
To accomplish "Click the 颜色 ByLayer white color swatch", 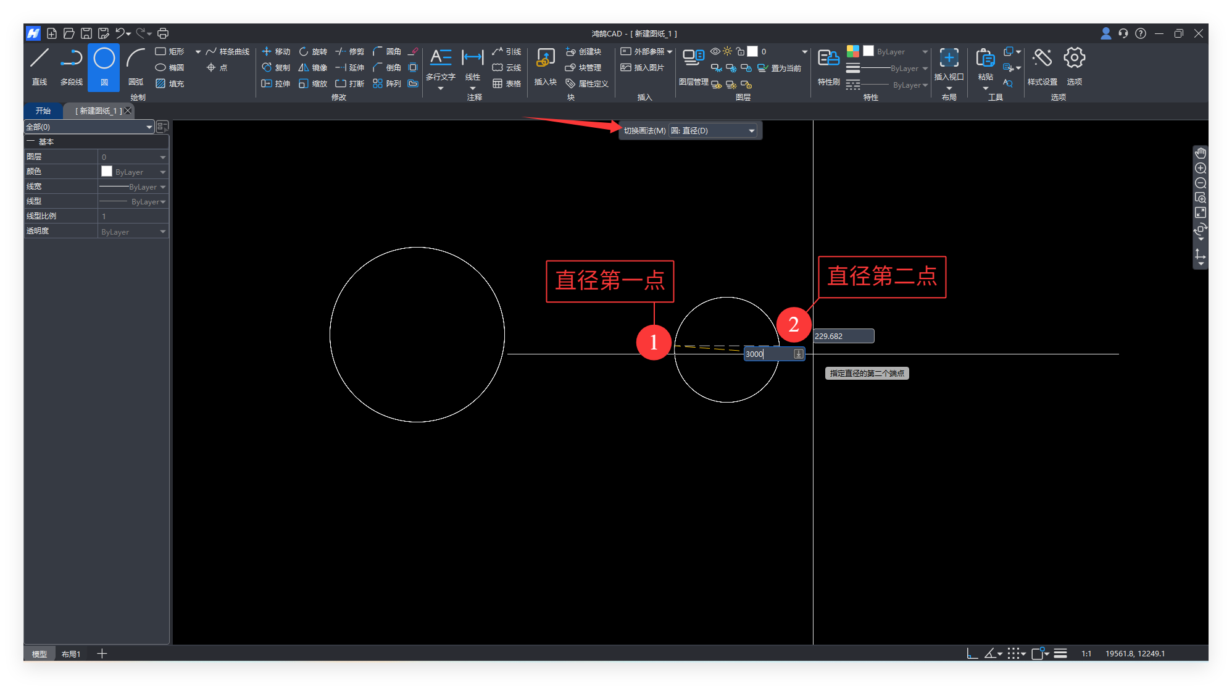I will point(107,172).
